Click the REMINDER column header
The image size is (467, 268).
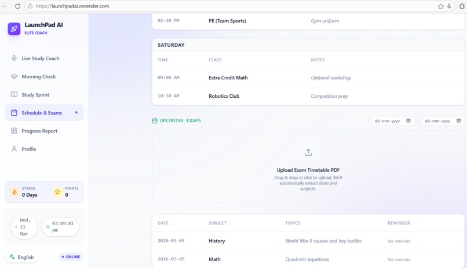tap(399, 223)
